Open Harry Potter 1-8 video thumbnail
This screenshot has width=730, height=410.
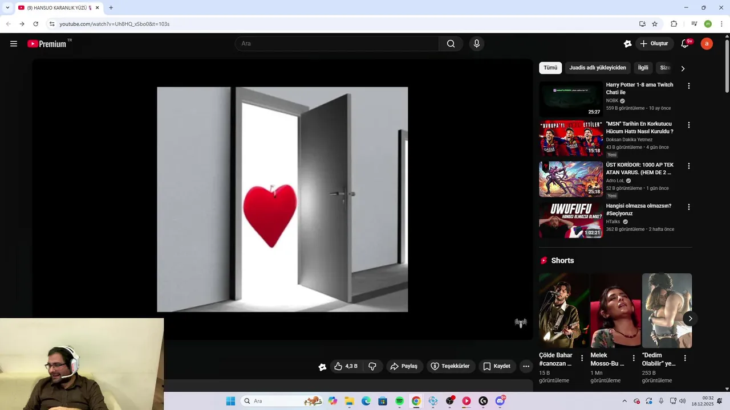(x=571, y=99)
